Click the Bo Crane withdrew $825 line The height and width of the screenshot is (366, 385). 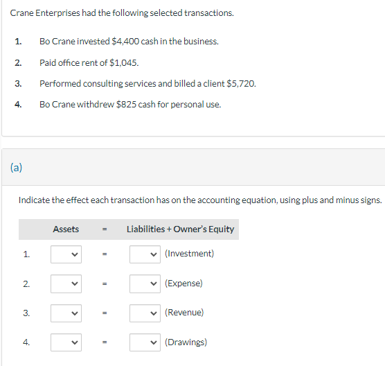[130, 105]
